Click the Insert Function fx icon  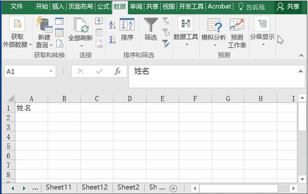(118, 71)
